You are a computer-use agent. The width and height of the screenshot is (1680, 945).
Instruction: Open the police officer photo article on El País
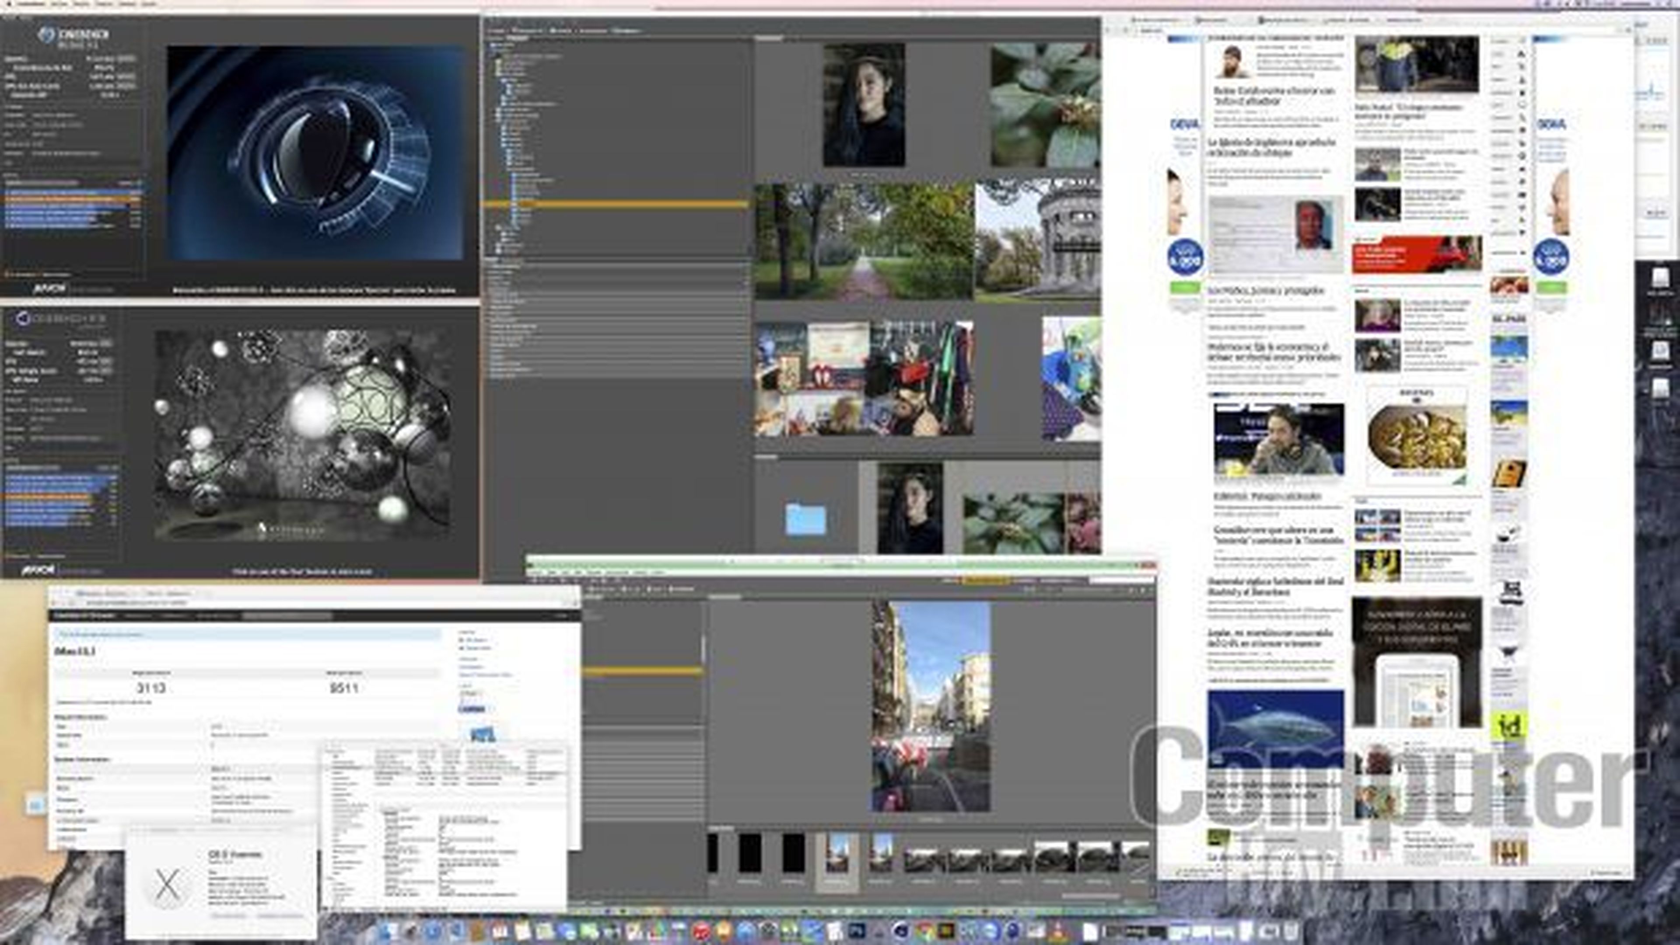tap(1417, 65)
